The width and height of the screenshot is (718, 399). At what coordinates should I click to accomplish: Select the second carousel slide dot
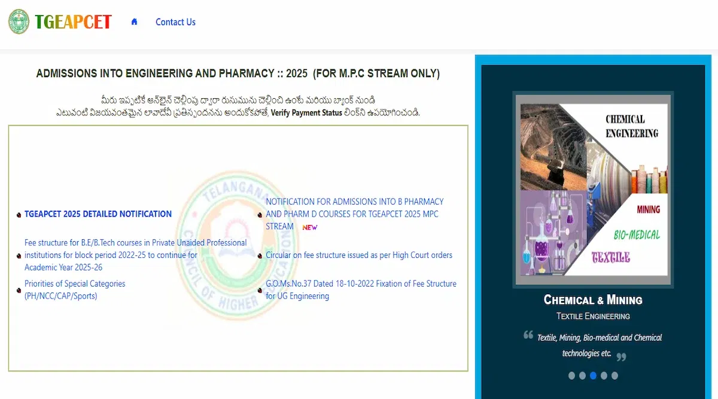click(x=582, y=376)
